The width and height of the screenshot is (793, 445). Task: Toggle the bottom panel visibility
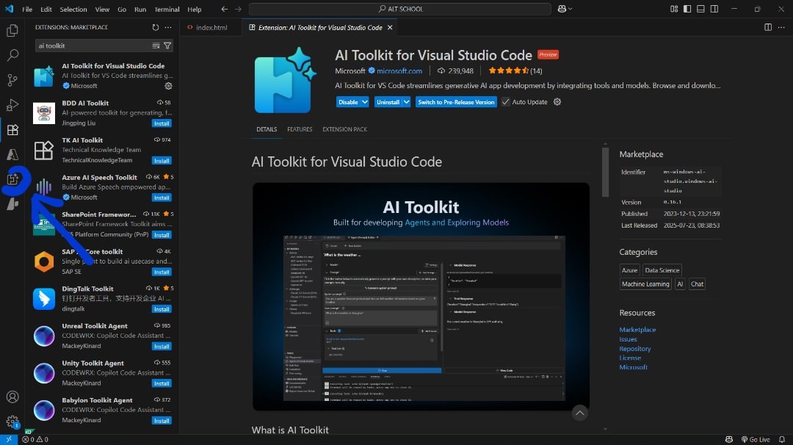[x=700, y=9]
